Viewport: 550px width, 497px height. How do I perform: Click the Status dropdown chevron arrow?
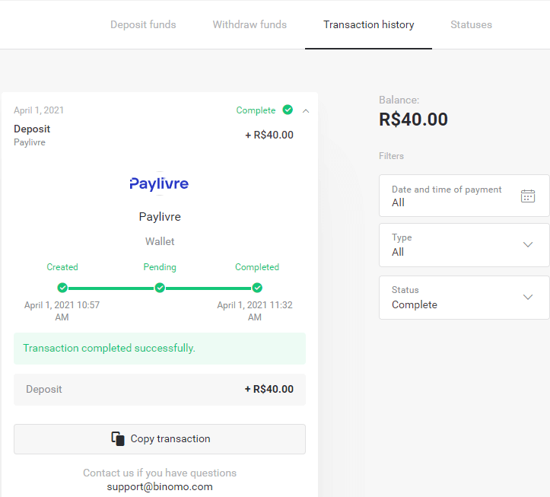point(528,298)
